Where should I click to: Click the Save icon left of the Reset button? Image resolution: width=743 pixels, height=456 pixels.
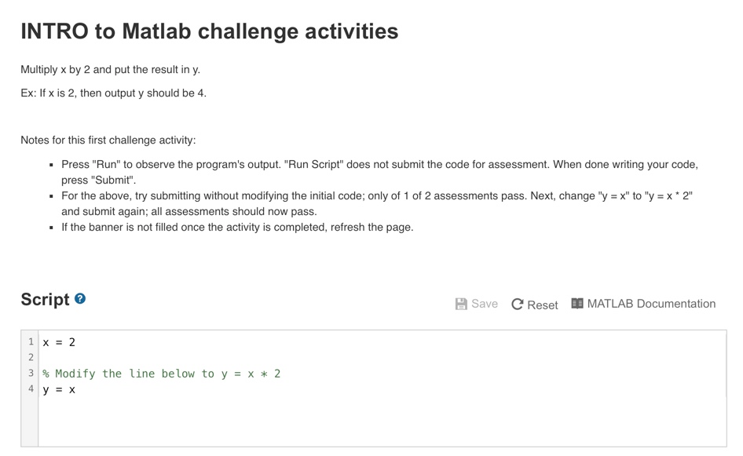click(460, 305)
